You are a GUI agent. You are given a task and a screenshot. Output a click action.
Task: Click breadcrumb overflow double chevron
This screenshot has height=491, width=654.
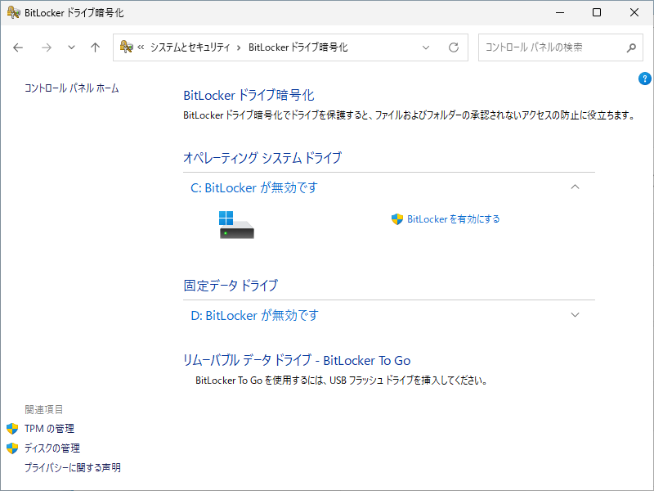141,47
